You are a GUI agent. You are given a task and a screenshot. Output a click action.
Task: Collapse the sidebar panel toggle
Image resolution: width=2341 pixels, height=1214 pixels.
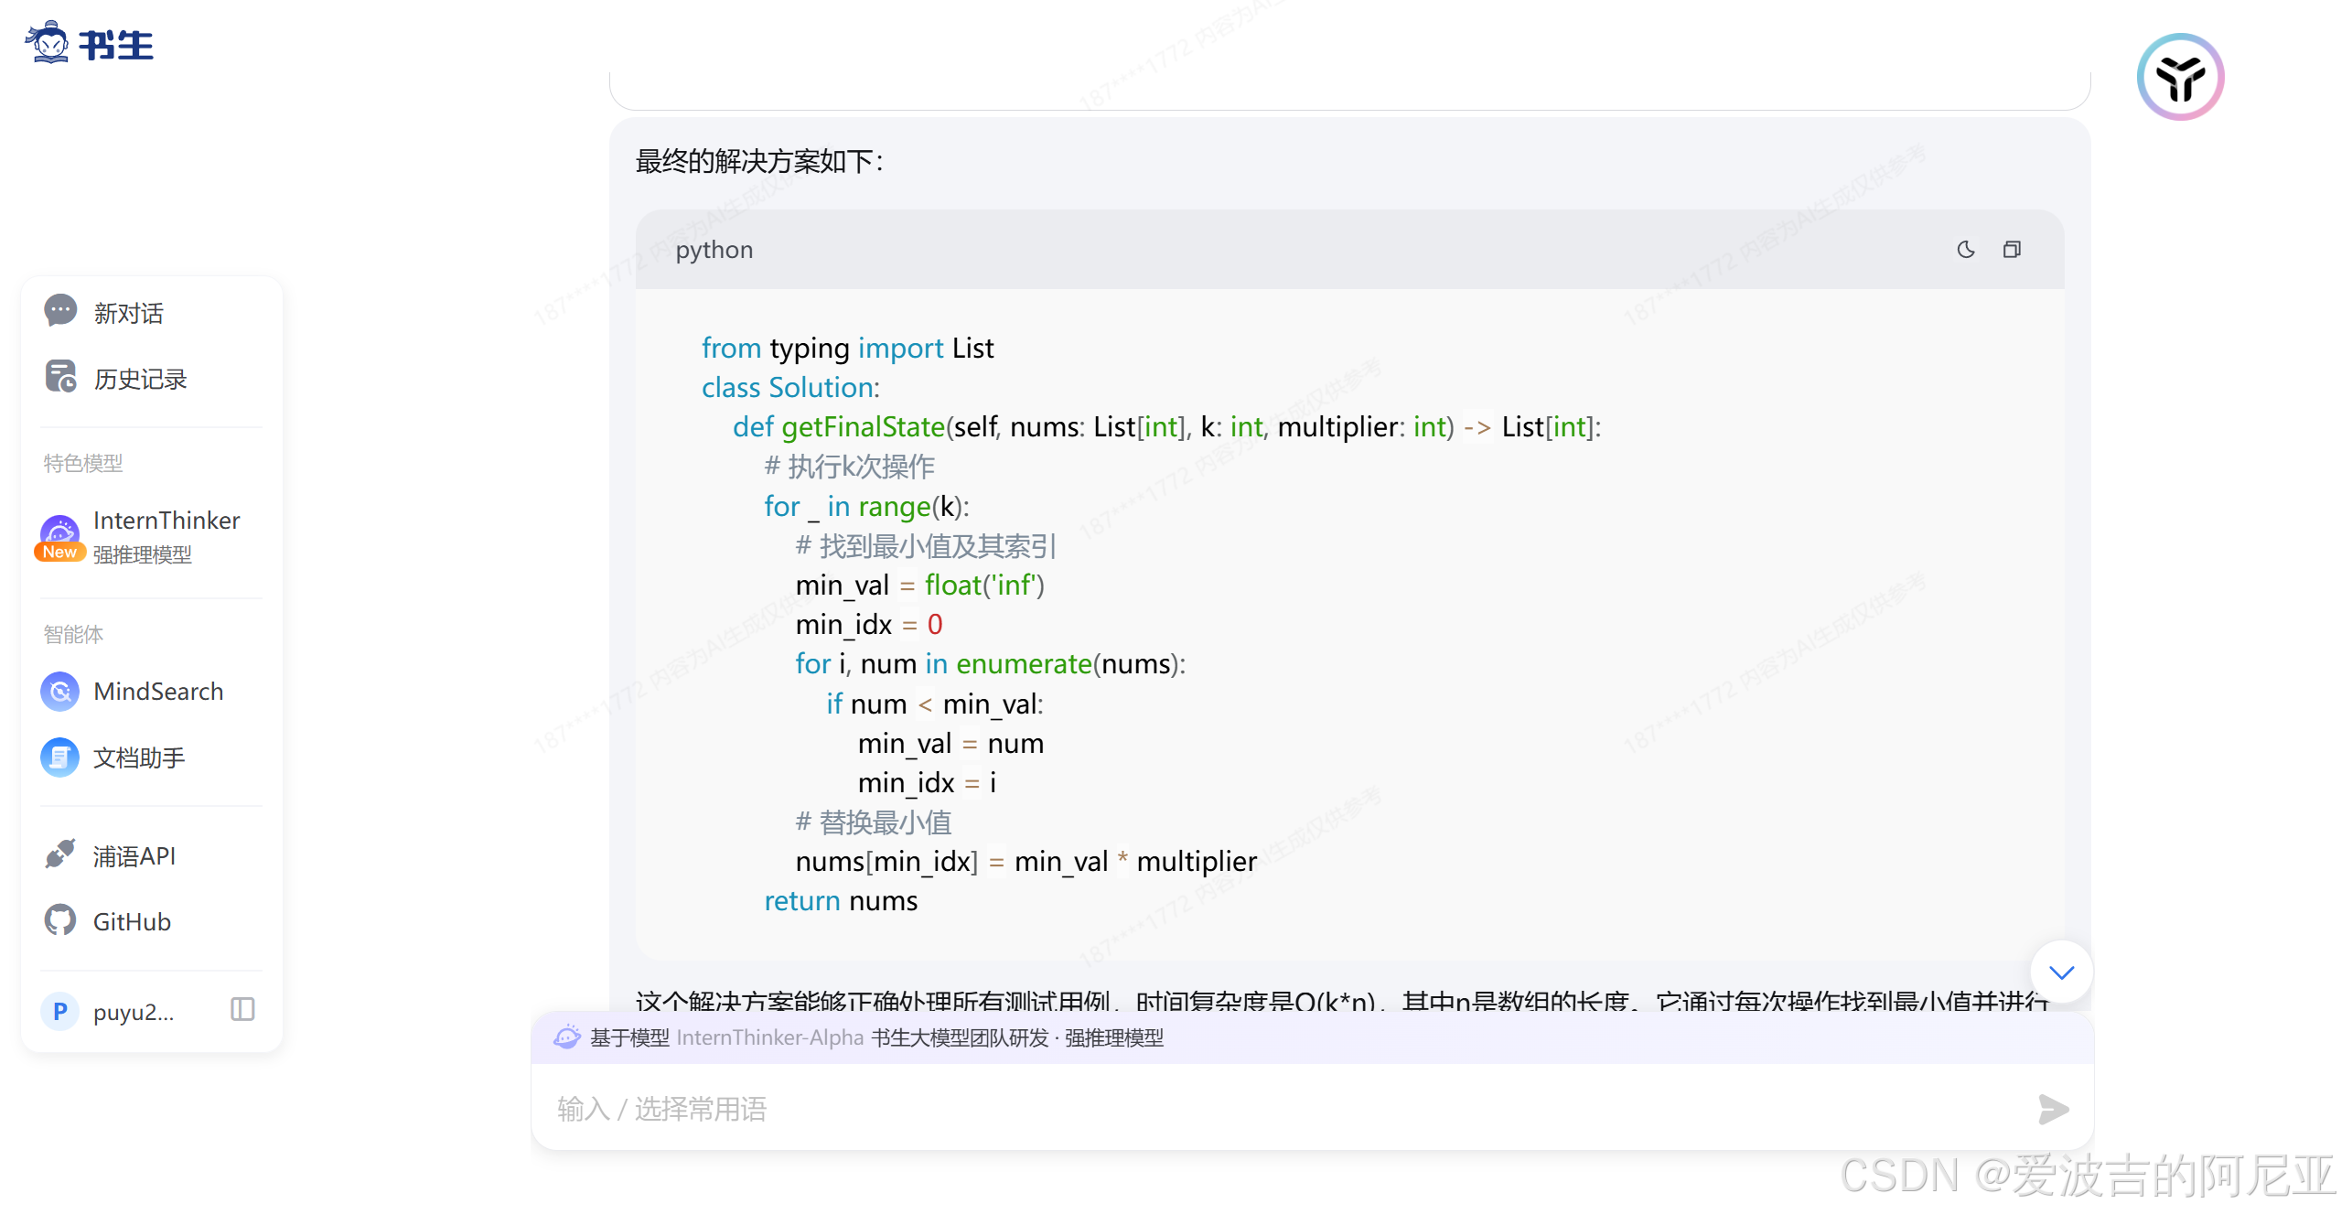tap(242, 1010)
